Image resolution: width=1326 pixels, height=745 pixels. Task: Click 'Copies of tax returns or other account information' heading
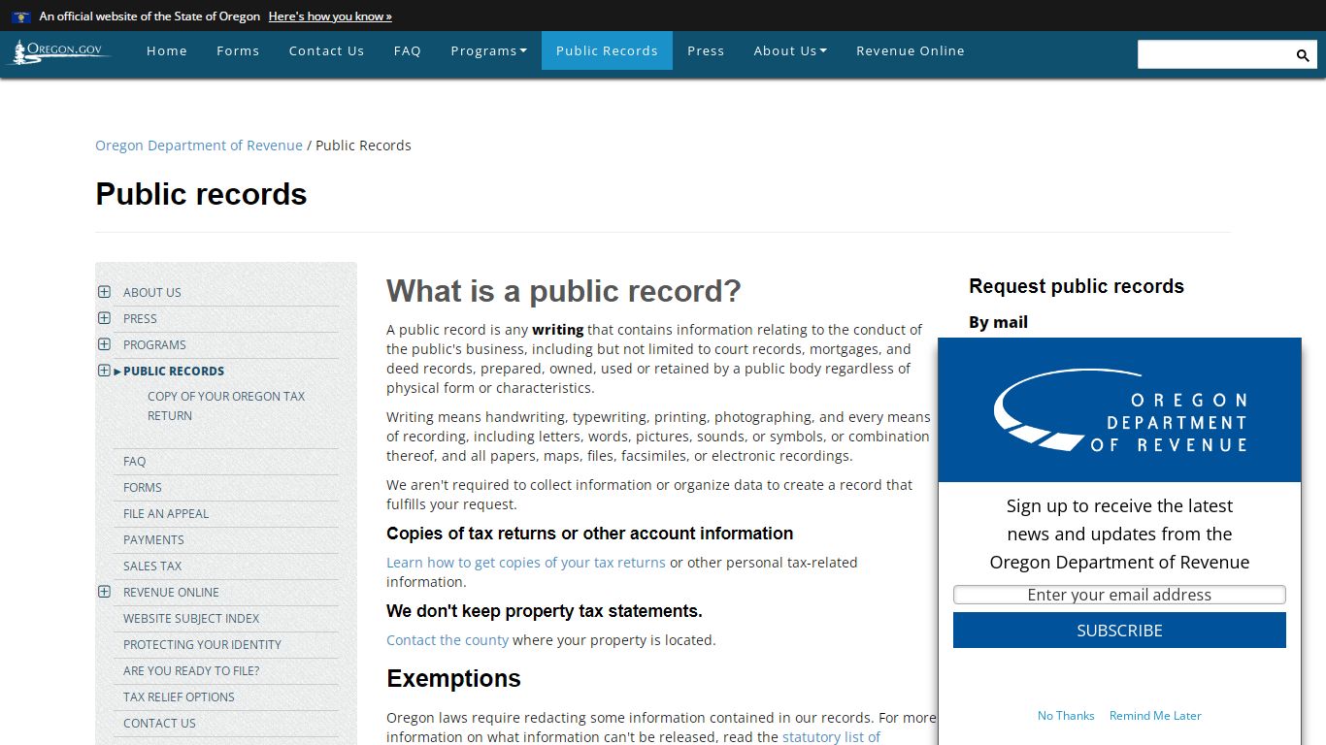[589, 534]
